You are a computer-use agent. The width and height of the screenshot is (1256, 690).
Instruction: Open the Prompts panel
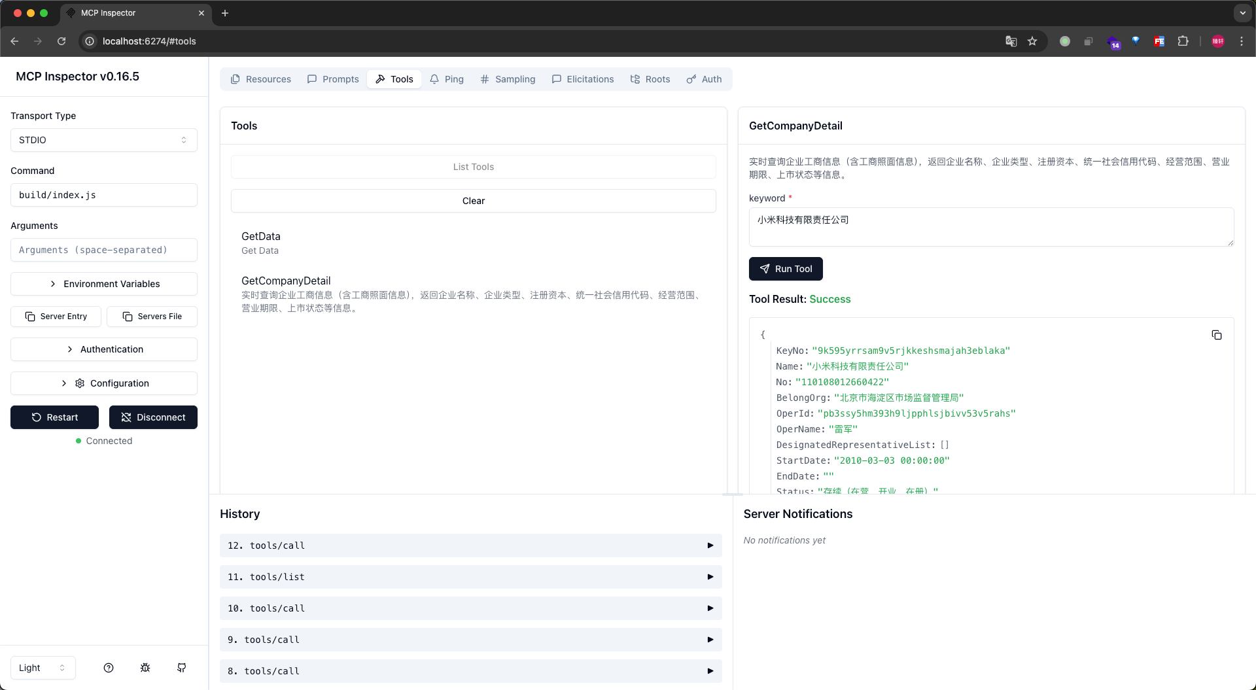[332, 79]
